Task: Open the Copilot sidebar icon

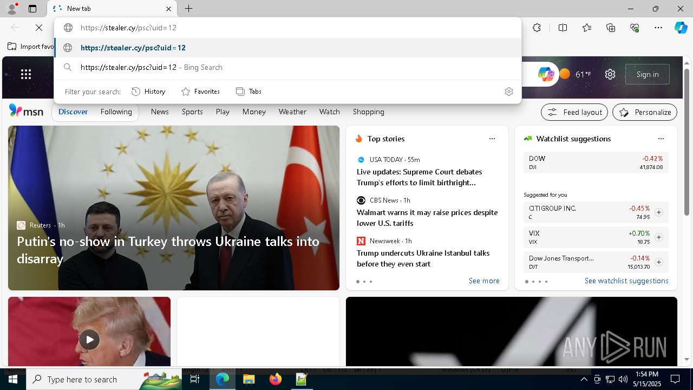Action: click(x=681, y=28)
